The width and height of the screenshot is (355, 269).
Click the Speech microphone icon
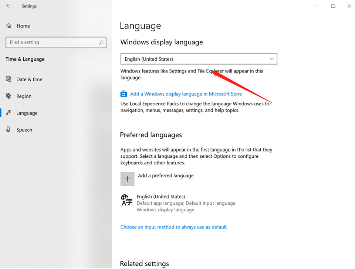point(9,129)
